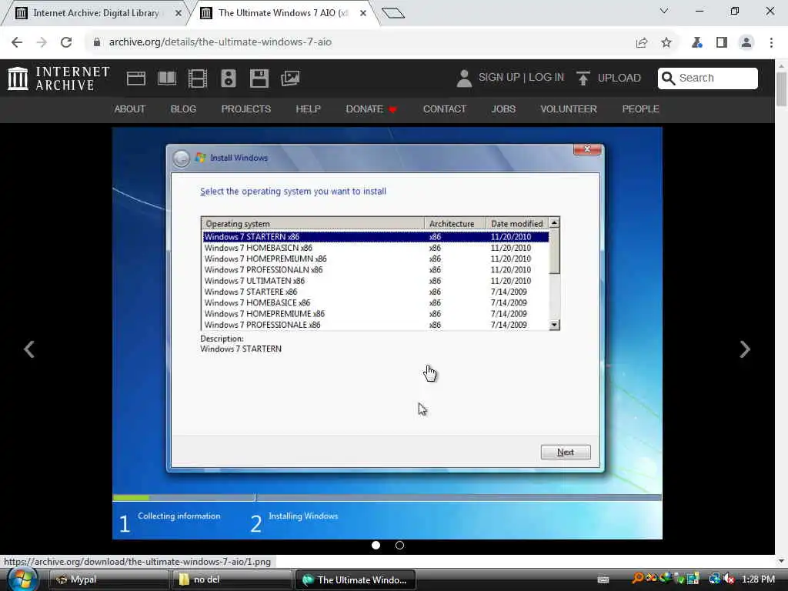The image size is (788, 591).
Task: Click the address bar URL
Action: tap(220, 42)
